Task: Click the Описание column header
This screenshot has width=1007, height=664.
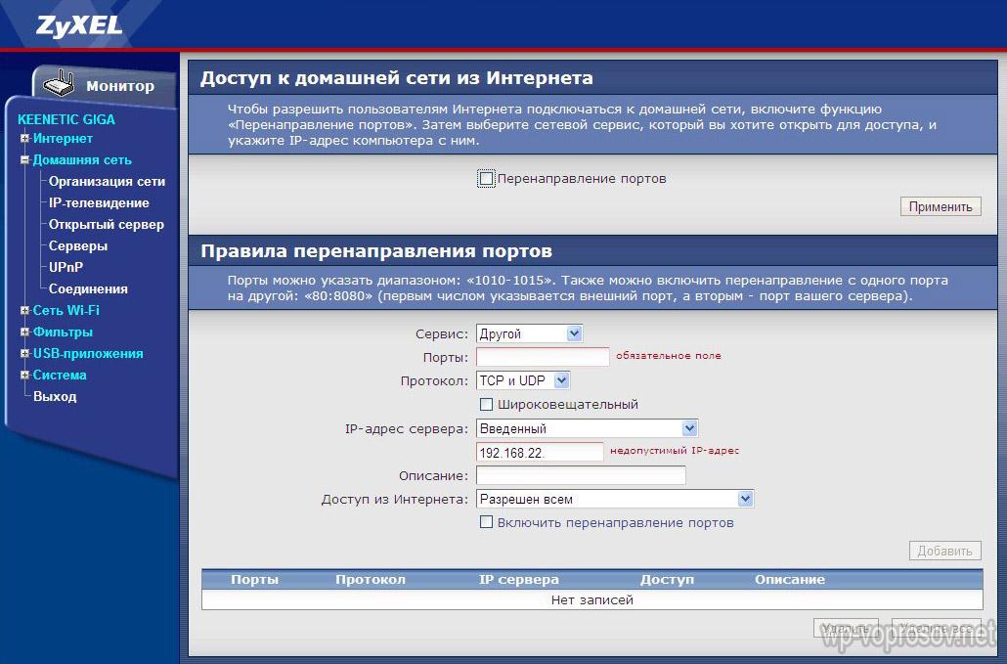Action: (x=790, y=579)
